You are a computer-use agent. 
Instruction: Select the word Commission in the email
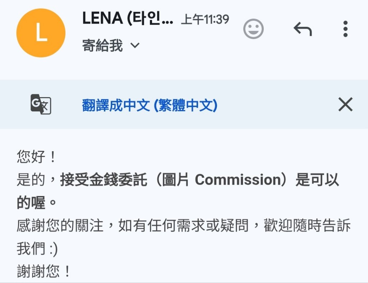[238, 179]
